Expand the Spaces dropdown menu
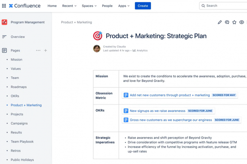Image resolution: width=247 pixels, height=164 pixels. pyautogui.click(x=89, y=6)
